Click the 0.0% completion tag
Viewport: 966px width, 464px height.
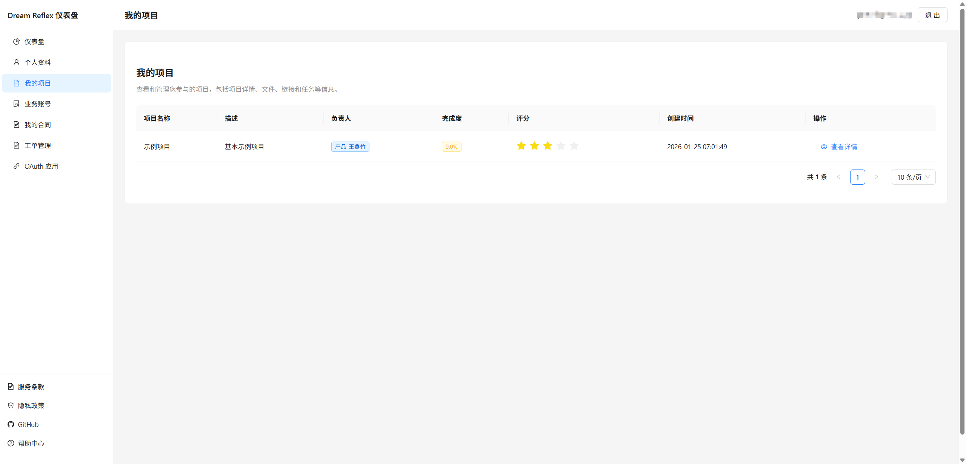point(451,147)
